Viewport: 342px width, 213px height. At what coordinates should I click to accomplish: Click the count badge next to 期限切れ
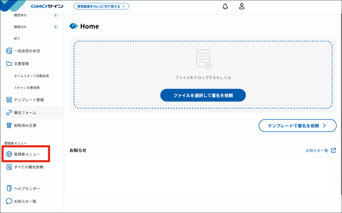coord(55,27)
